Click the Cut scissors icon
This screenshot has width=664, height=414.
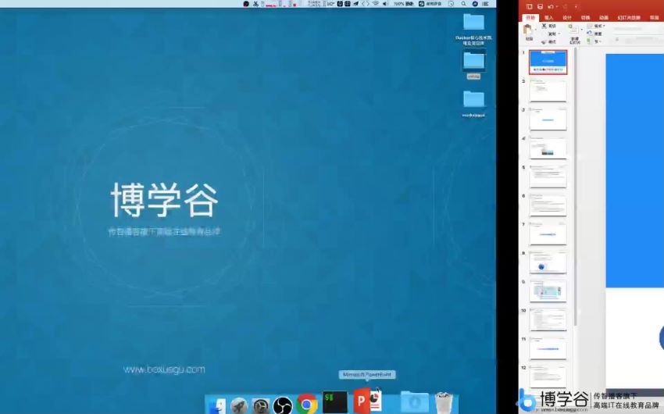point(544,26)
